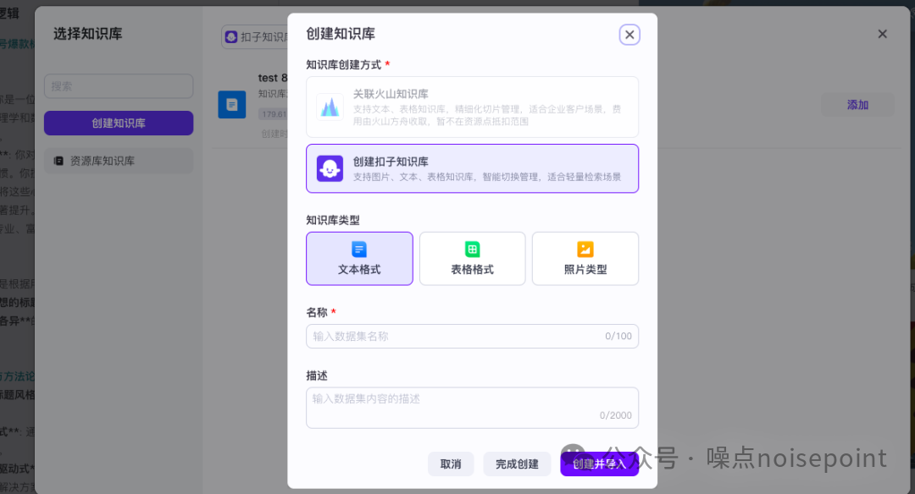Click the 完成创建 button

pos(517,464)
